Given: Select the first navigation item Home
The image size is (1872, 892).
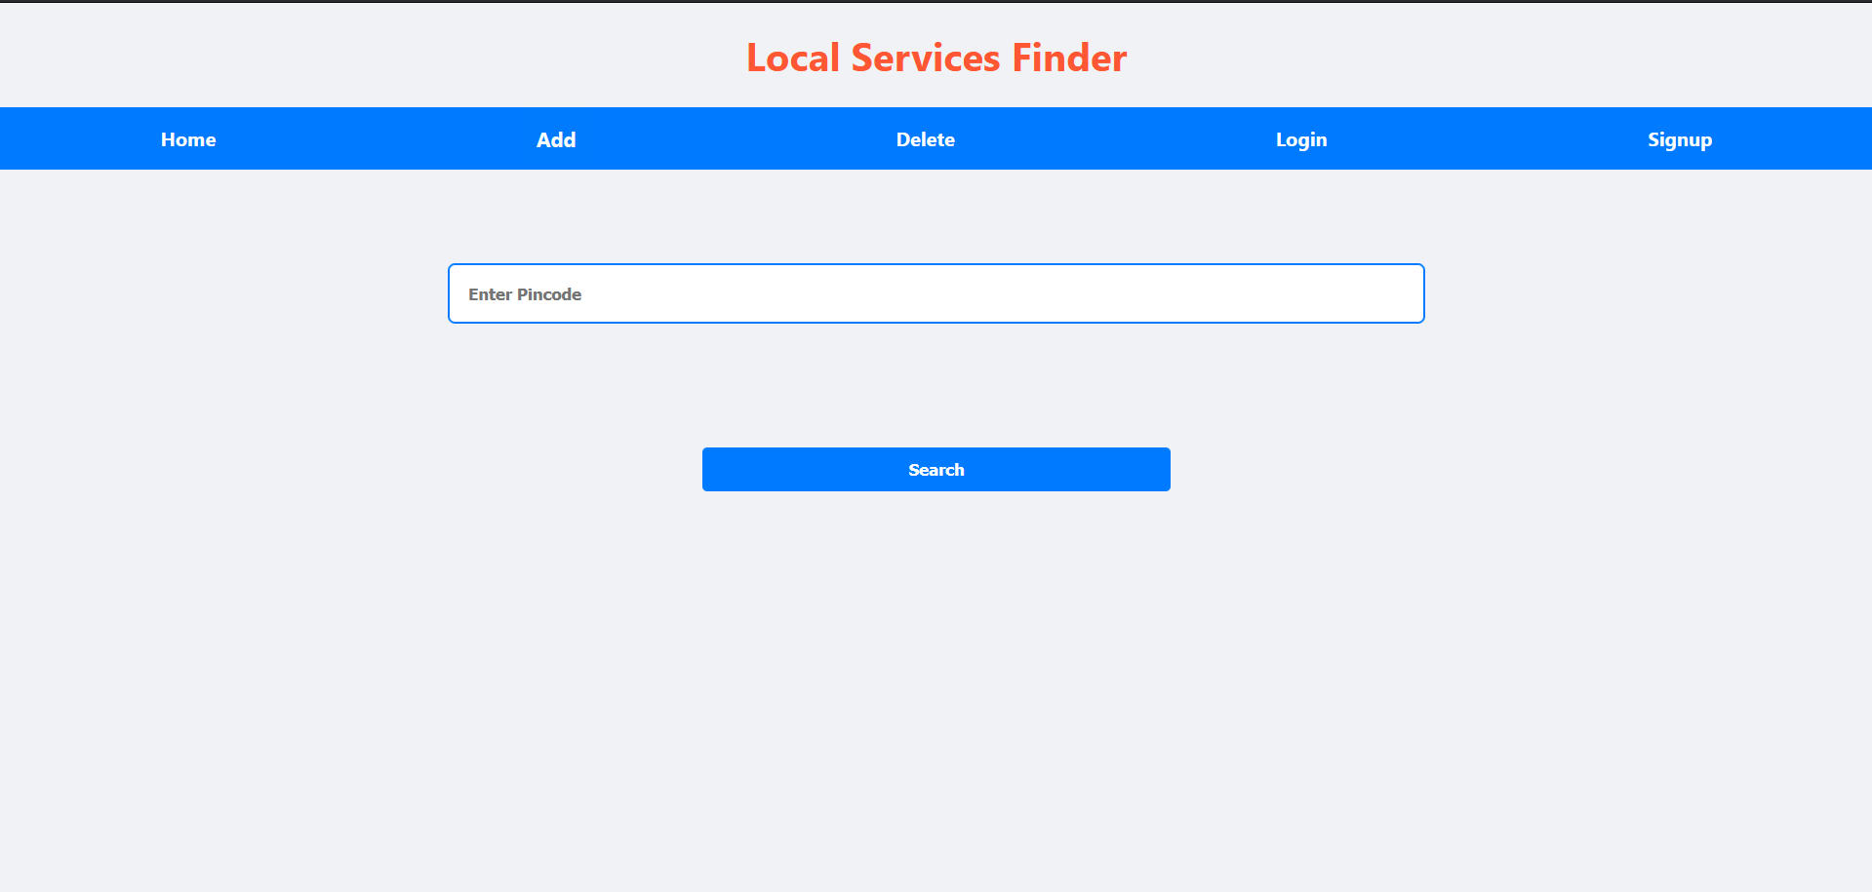Looking at the screenshot, I should (188, 139).
